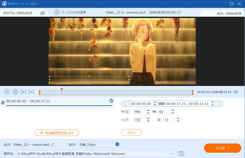This screenshot has height=158, width=245.
Task: Decrease height value with down arrow
Action: click(x=173, y=113)
